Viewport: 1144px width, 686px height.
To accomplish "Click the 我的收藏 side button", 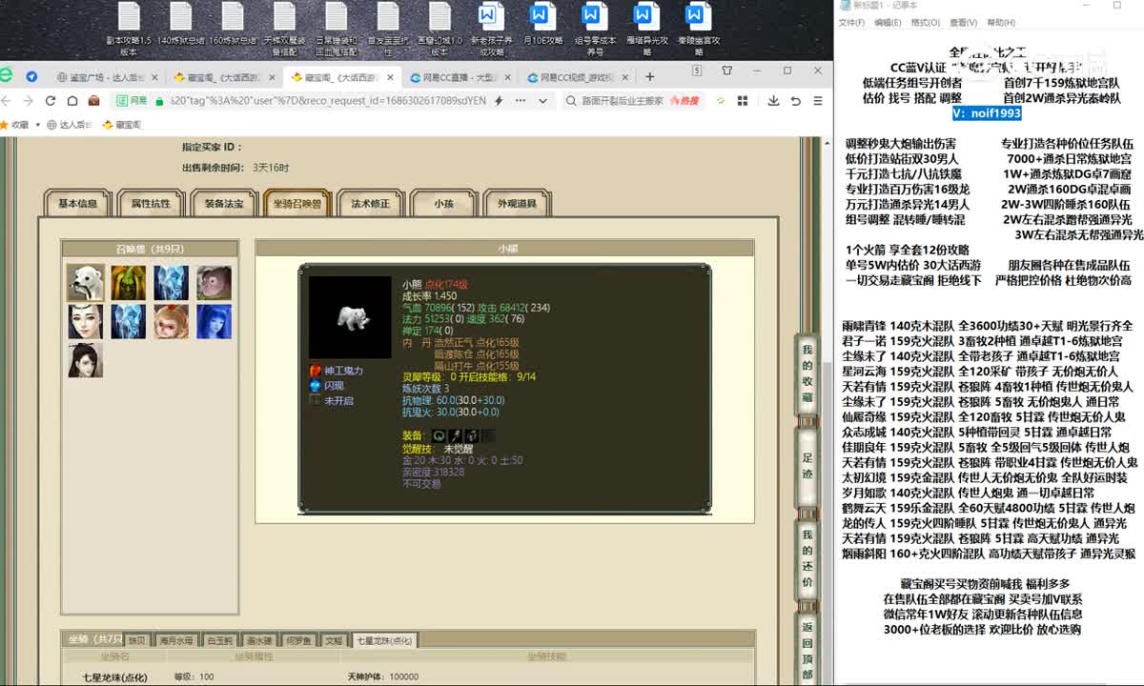I will pyautogui.click(x=807, y=374).
